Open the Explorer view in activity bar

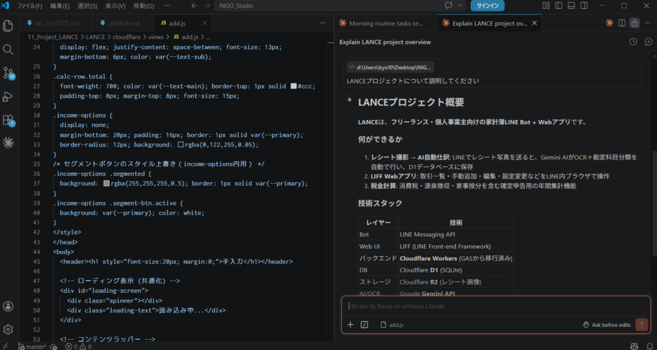coord(8,26)
